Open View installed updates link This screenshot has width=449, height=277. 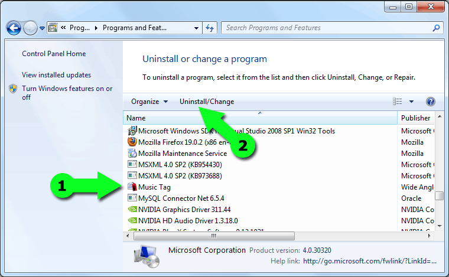(x=56, y=75)
